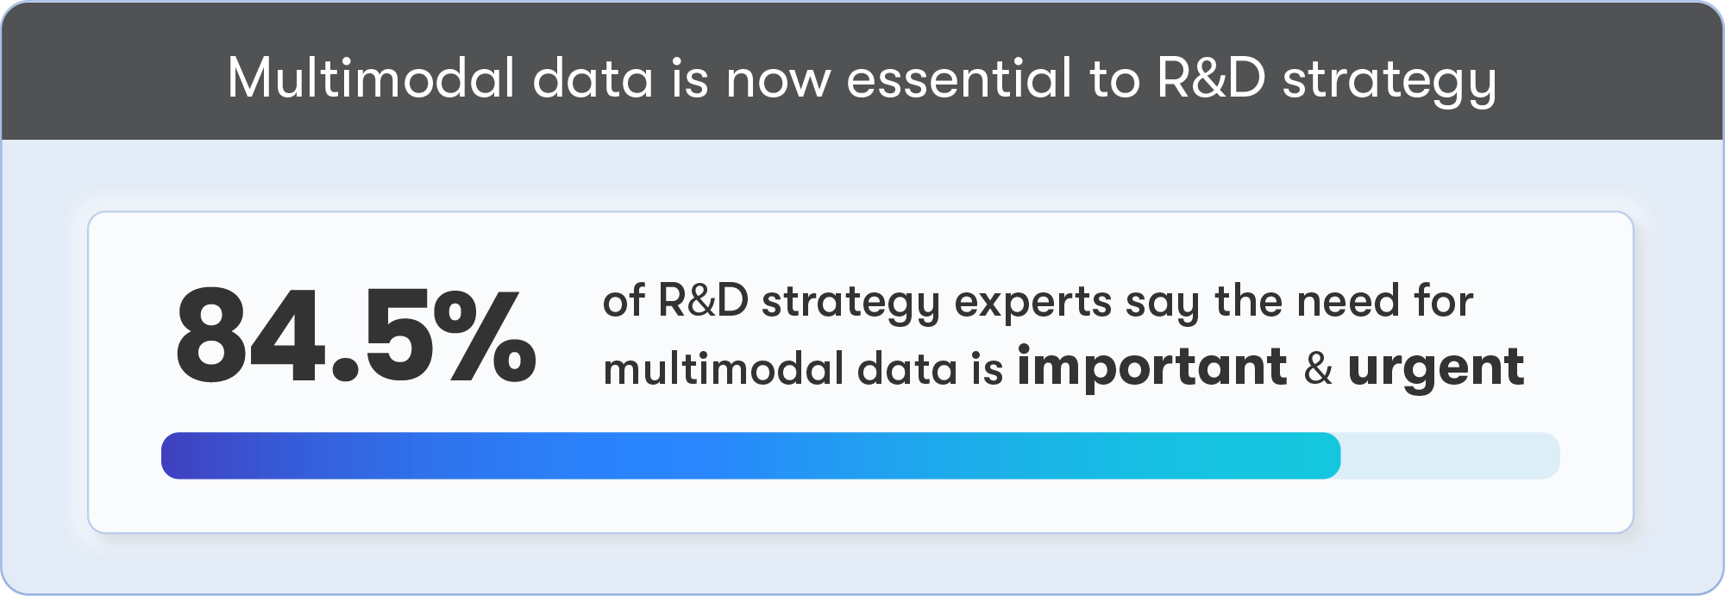The height and width of the screenshot is (596, 1725).
Task: Click the ampersand between important and urgent
Action: point(1318,368)
